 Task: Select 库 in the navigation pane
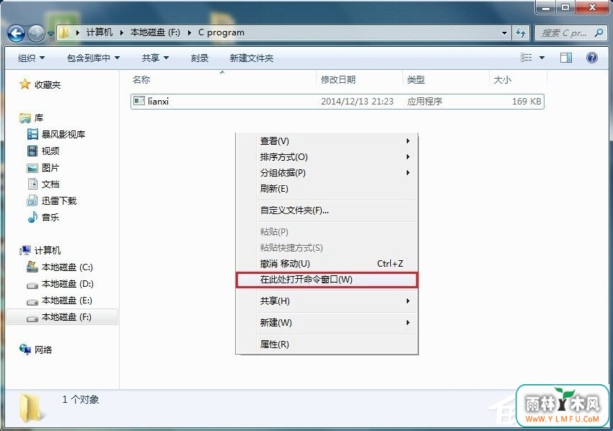[31, 118]
